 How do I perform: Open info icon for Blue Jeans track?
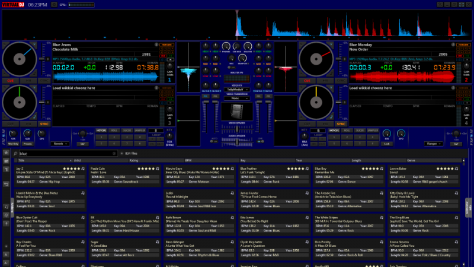[156, 44]
